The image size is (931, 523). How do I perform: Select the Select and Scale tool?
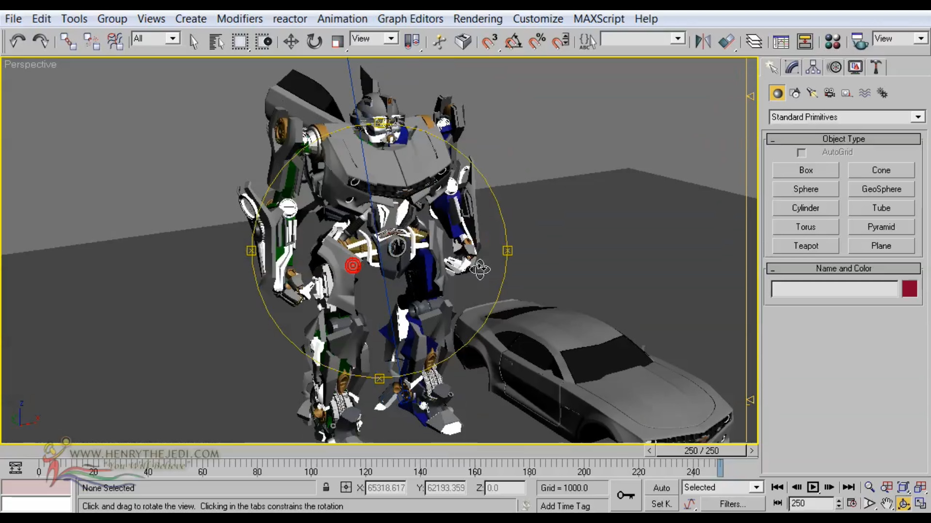[x=337, y=42]
